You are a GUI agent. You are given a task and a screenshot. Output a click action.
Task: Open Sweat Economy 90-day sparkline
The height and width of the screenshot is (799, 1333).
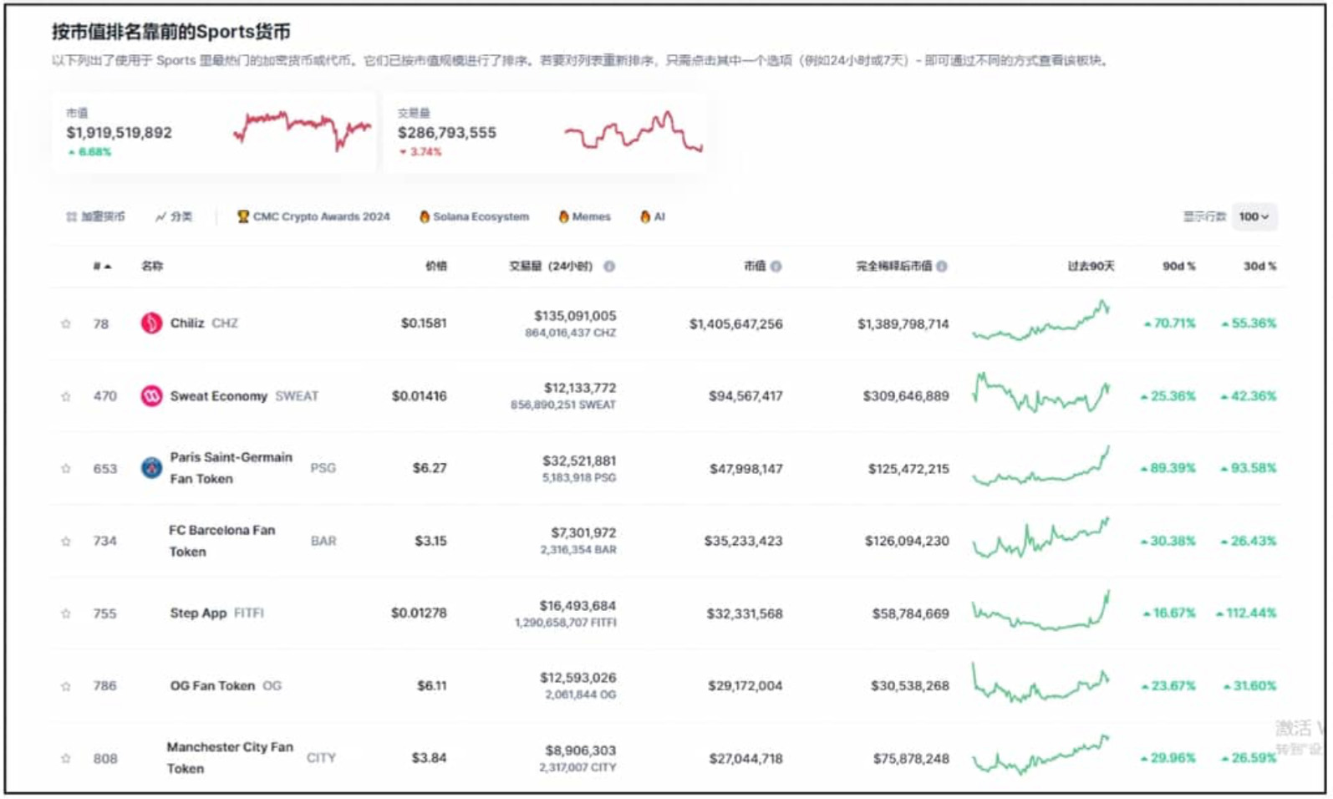click(x=1040, y=393)
